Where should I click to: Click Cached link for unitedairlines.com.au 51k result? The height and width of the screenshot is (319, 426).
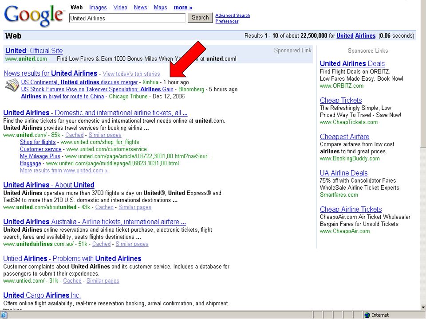tap(101, 244)
